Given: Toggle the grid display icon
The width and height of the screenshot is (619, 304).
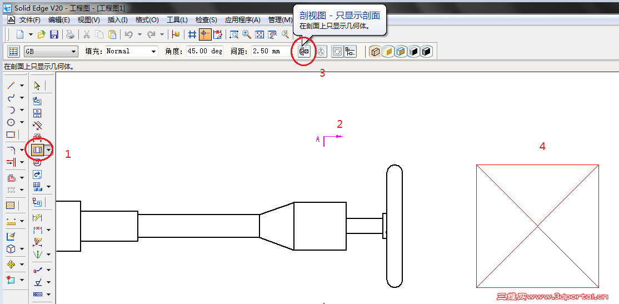Looking at the screenshot, I should (x=192, y=35).
